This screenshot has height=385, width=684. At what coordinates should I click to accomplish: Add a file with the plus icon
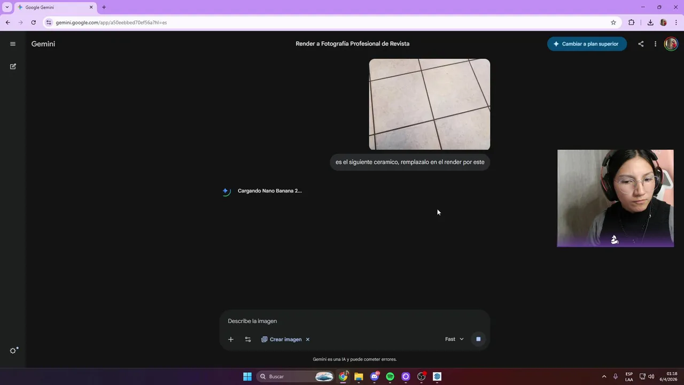pos(231,340)
